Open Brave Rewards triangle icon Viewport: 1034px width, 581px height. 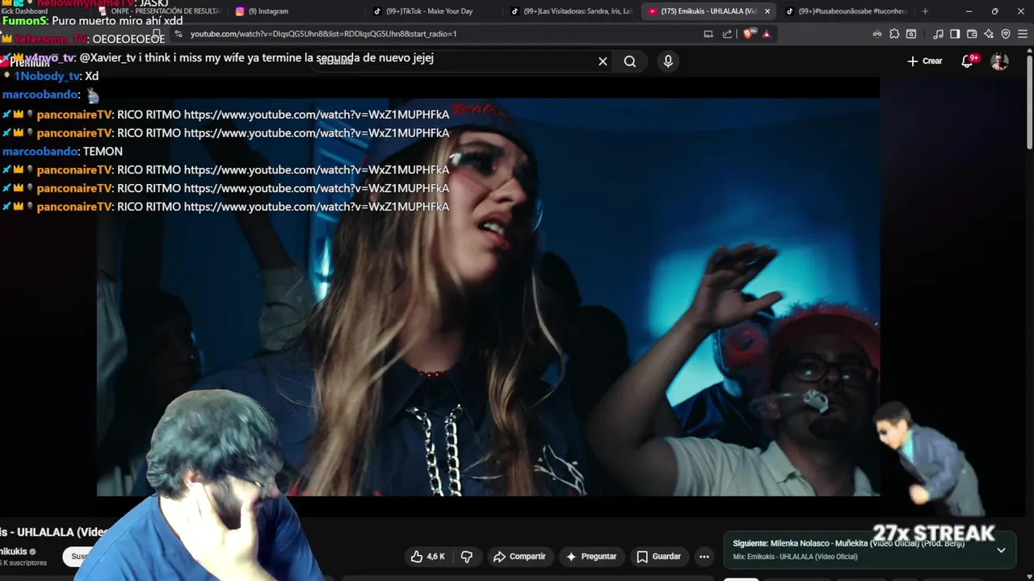click(x=767, y=34)
